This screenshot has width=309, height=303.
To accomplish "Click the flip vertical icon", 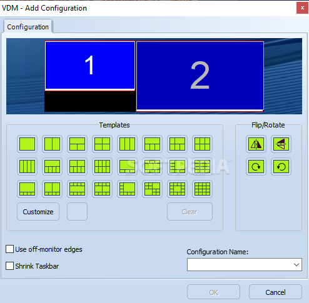I will coord(281,144).
